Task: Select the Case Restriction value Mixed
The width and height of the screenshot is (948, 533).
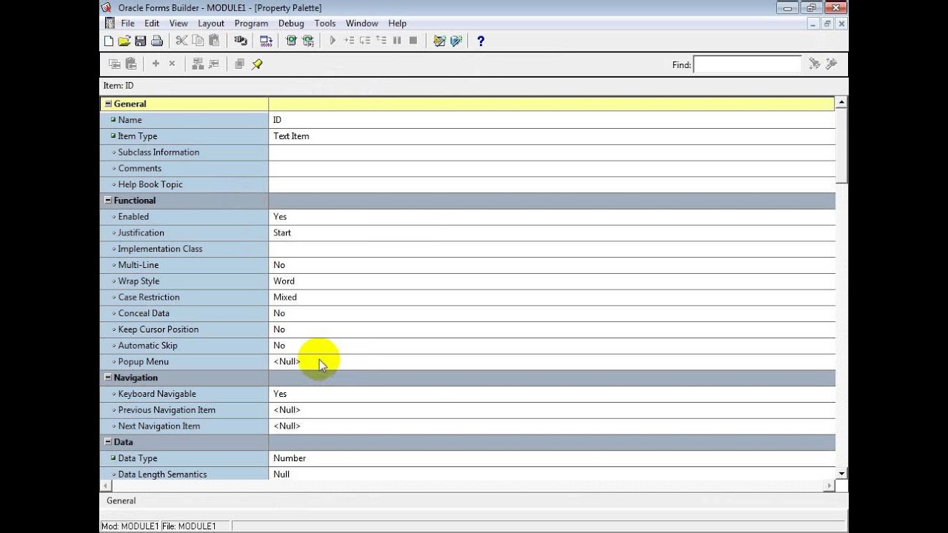Action: (x=285, y=298)
